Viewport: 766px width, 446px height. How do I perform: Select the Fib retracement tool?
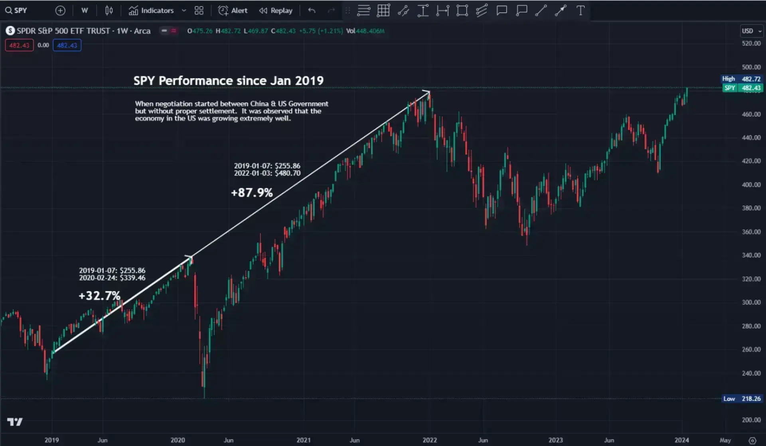tap(363, 11)
